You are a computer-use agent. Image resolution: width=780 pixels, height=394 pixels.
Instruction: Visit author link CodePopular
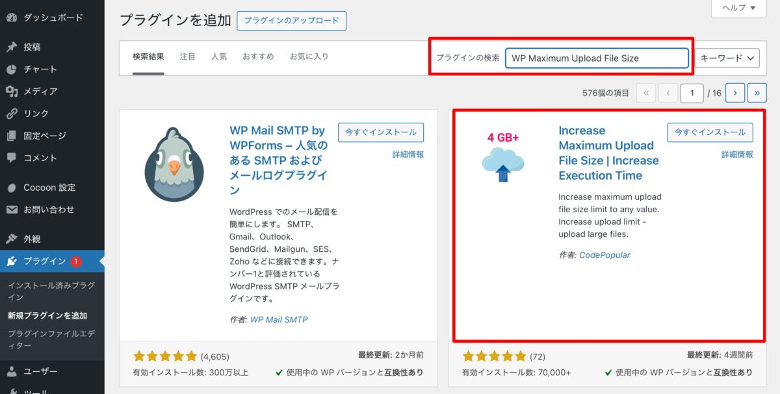(x=604, y=255)
